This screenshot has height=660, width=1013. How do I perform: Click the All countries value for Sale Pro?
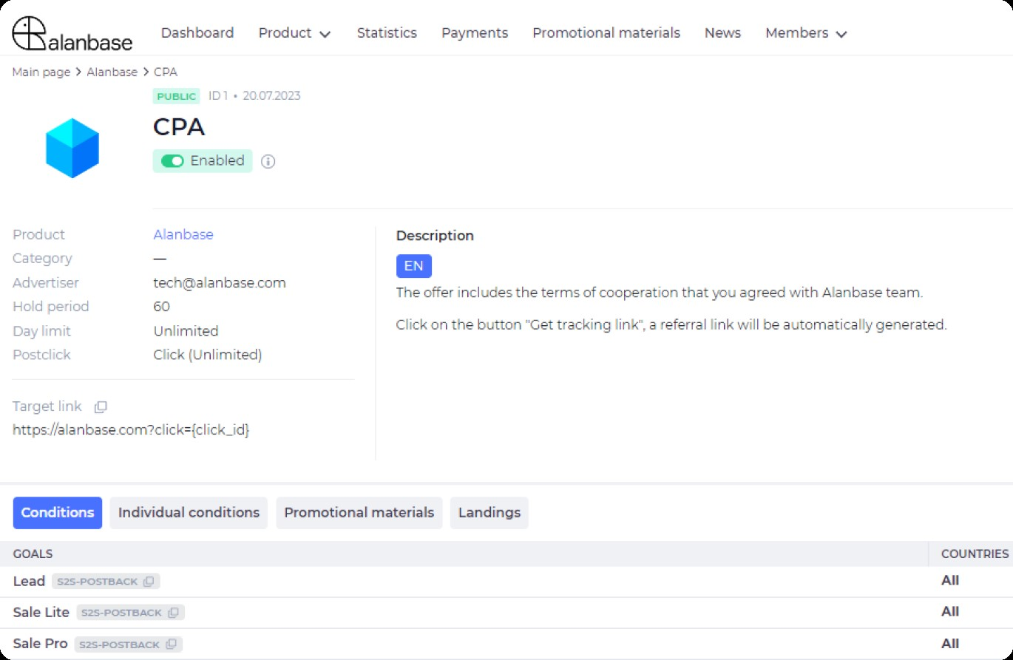tap(950, 644)
